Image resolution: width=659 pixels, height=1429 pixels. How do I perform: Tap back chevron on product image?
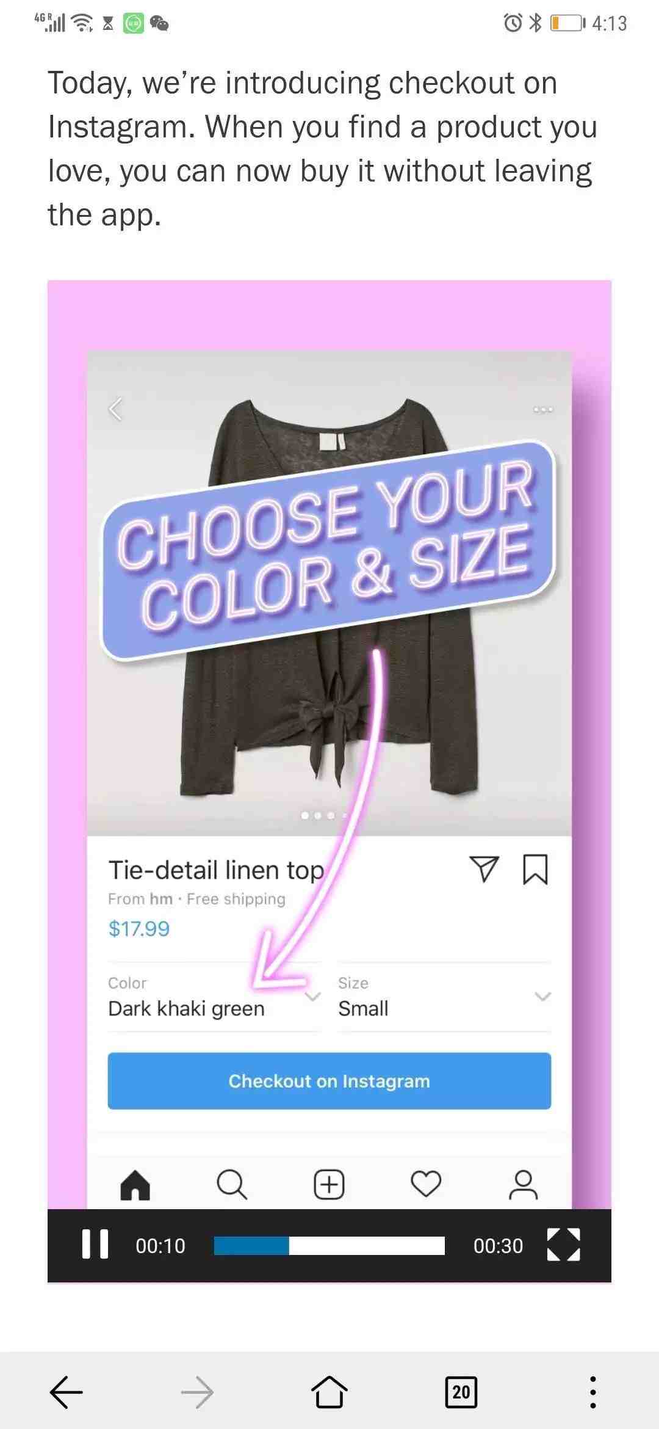coord(115,409)
